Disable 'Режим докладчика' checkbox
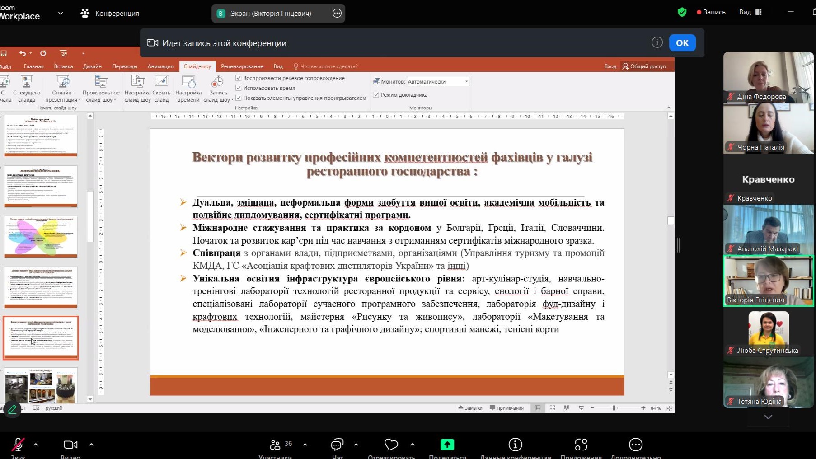The height and width of the screenshot is (459, 816). [x=376, y=95]
